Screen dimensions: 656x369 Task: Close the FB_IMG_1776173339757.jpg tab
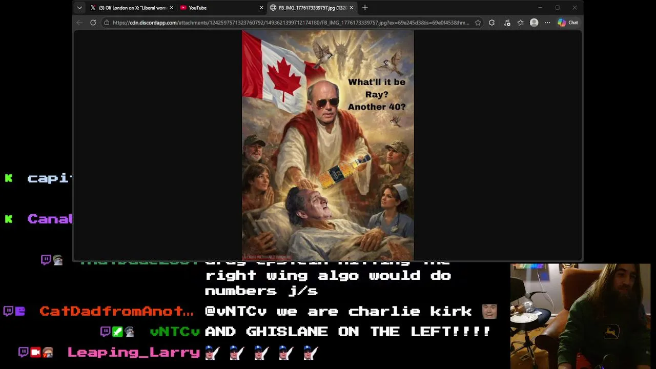pyautogui.click(x=352, y=8)
